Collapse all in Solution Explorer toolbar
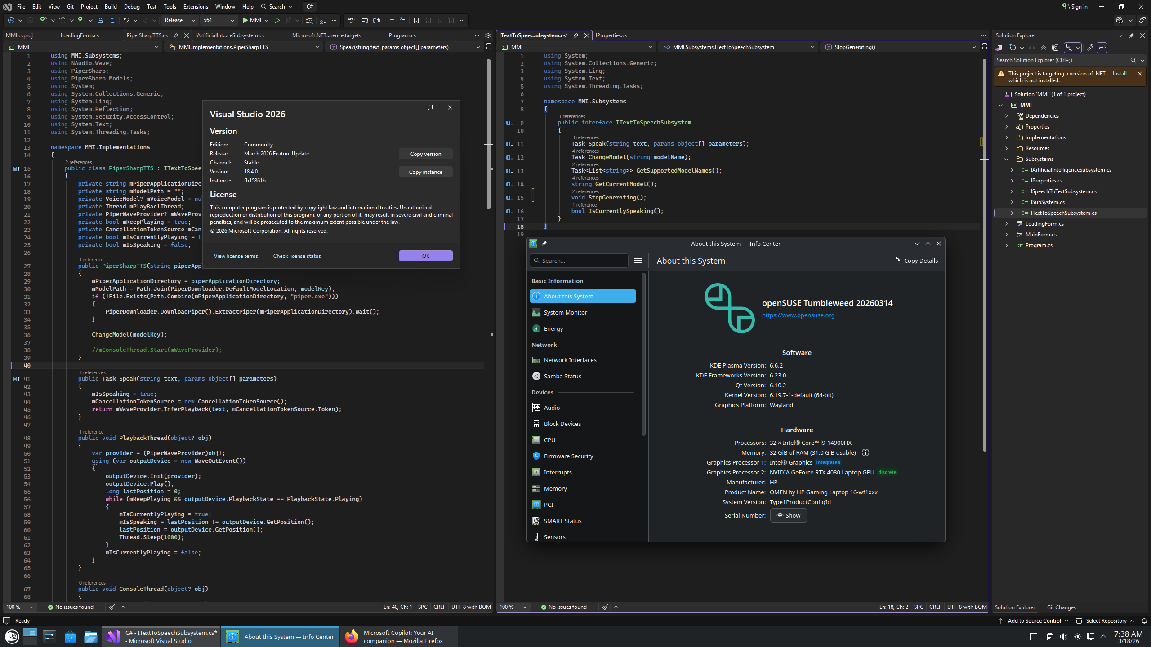Viewport: 1151px width, 647px height. tap(1044, 48)
